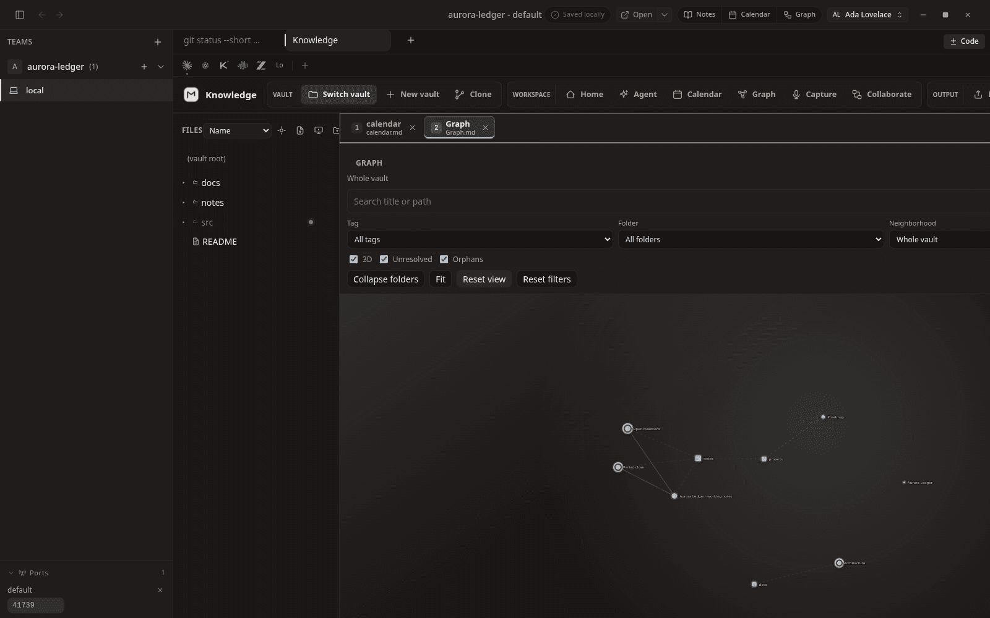Go to workspace Home
Viewport: 990px width, 618px height.
coord(585,95)
